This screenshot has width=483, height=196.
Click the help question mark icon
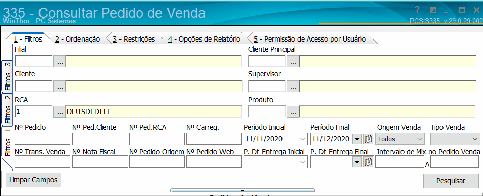click(x=417, y=10)
